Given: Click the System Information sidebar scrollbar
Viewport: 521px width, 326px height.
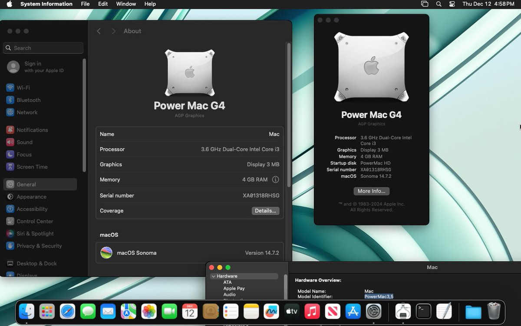Looking at the screenshot, I should pyautogui.click(x=285, y=287).
